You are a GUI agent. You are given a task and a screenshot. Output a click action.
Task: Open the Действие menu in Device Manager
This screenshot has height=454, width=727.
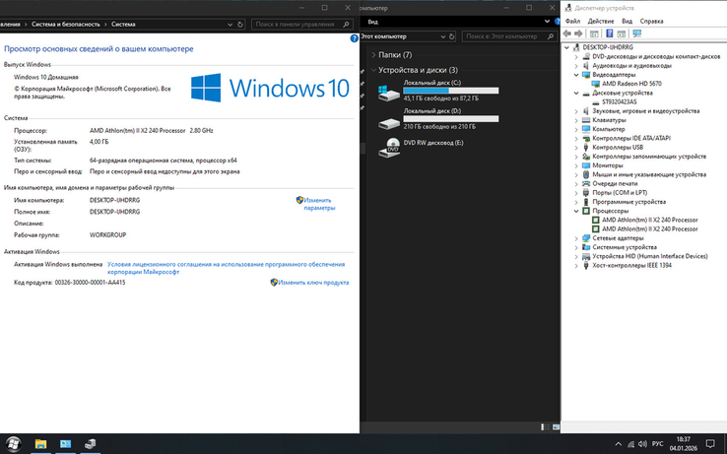pos(601,22)
